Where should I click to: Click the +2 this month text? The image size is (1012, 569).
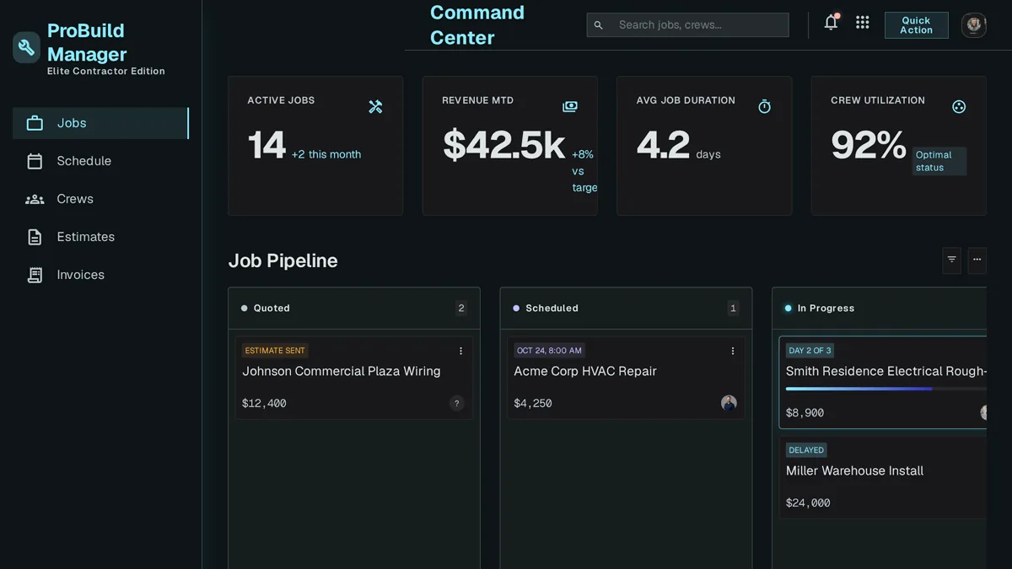point(326,154)
